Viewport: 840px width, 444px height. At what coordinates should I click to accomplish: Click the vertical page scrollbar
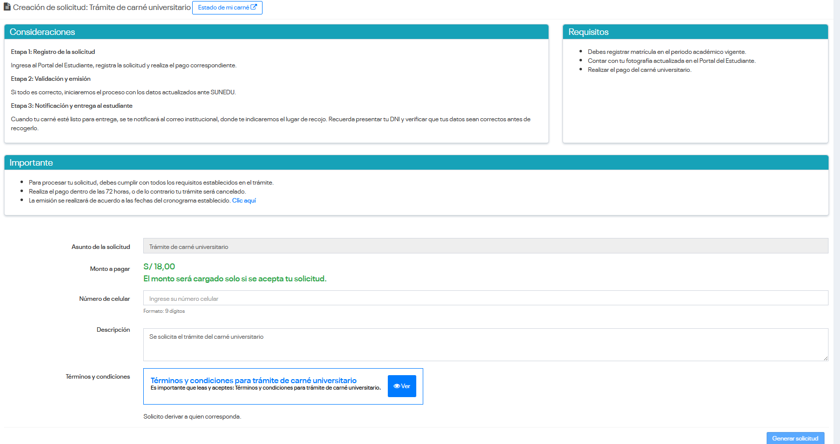837,222
